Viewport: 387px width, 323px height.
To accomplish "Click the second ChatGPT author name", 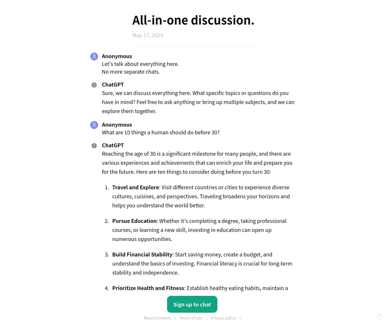I will [x=113, y=145].
